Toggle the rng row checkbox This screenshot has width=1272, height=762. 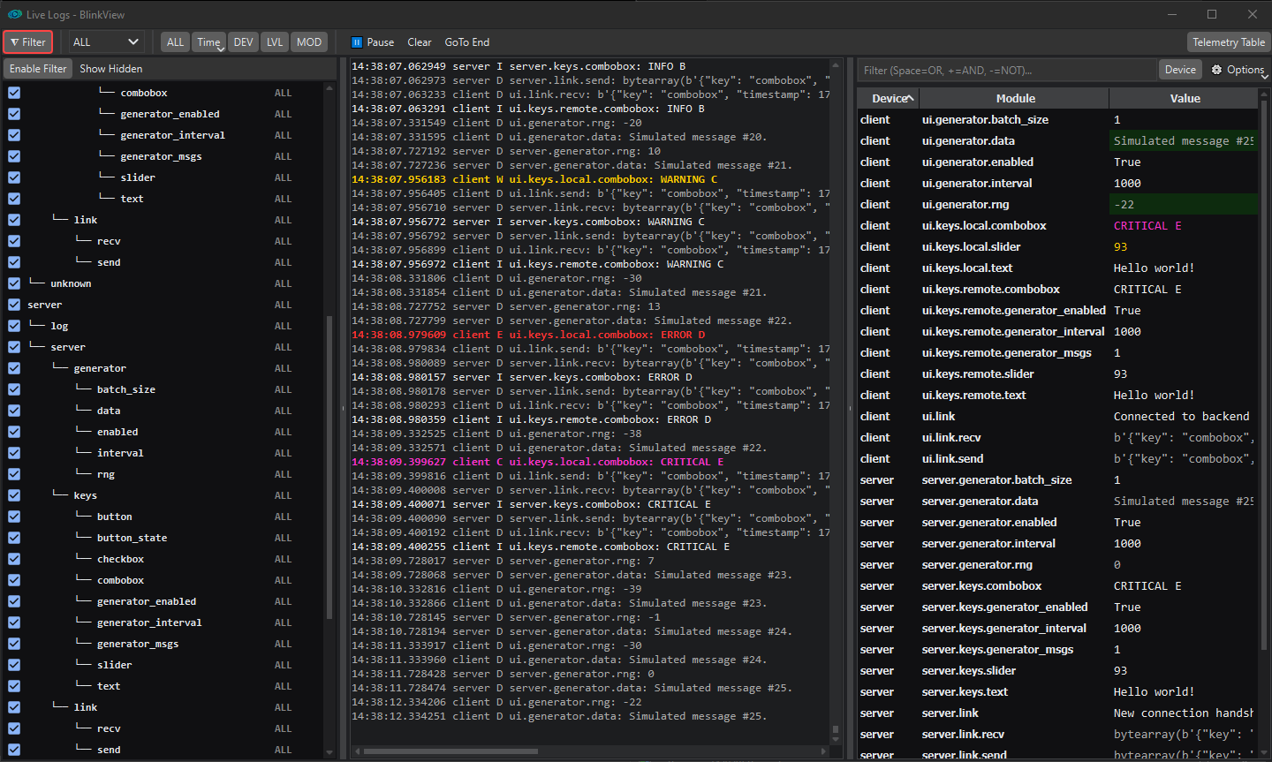[14, 474]
